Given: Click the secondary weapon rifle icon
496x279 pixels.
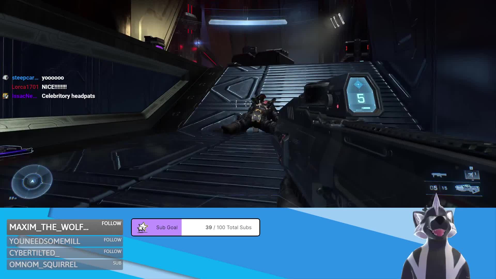Looking at the screenshot, I should [439, 175].
